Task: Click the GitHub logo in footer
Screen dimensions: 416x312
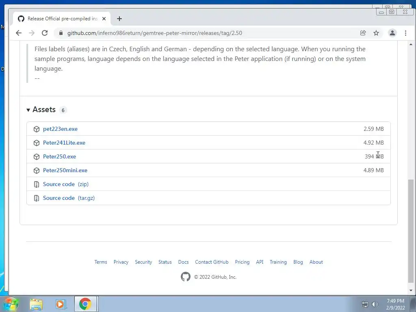Action: [185, 277]
